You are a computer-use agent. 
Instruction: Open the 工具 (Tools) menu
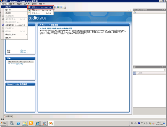[x=27, y=4]
